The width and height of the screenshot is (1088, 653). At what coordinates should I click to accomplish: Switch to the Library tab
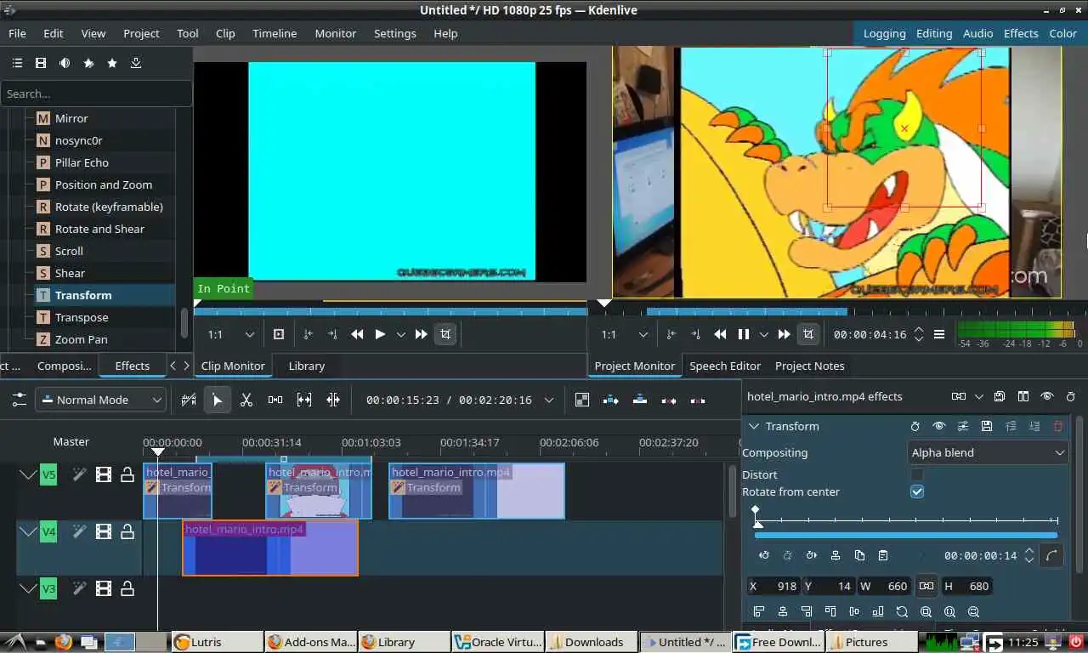click(306, 366)
